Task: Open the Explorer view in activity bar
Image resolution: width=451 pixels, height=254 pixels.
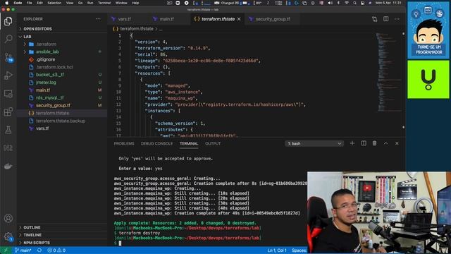Action: click(8, 21)
